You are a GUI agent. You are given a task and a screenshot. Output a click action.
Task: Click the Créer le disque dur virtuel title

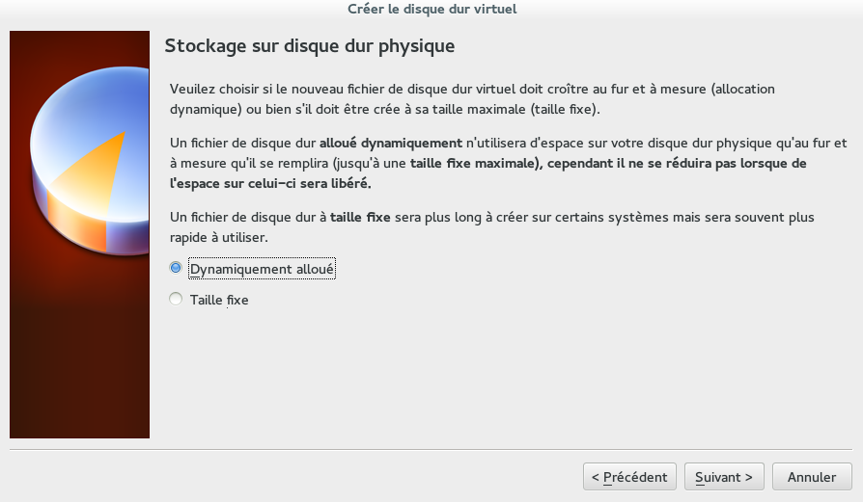pos(432,9)
